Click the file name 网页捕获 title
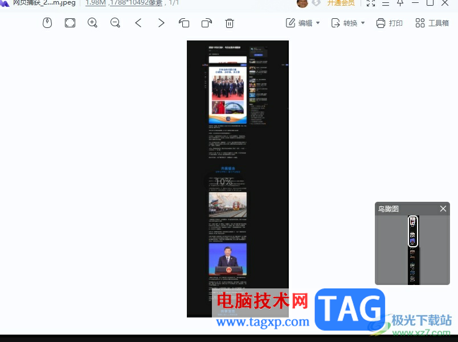The height and width of the screenshot is (342, 458). (44, 3)
